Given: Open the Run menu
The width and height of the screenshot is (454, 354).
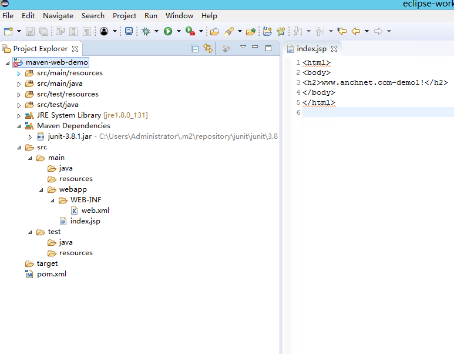Looking at the screenshot, I should (x=151, y=16).
